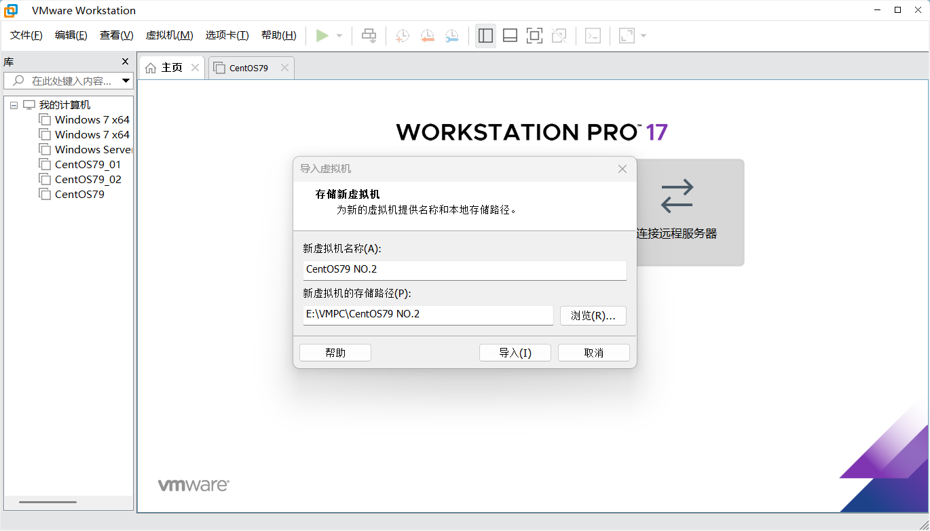Close the 主页 tab
The width and height of the screenshot is (930, 531).
click(195, 68)
